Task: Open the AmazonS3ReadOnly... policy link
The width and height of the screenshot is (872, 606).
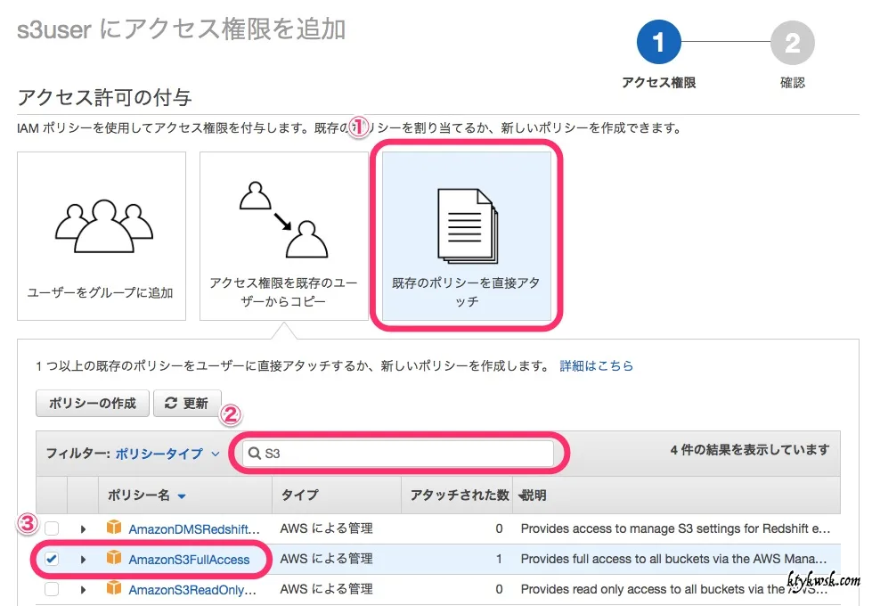Action: coord(192,590)
